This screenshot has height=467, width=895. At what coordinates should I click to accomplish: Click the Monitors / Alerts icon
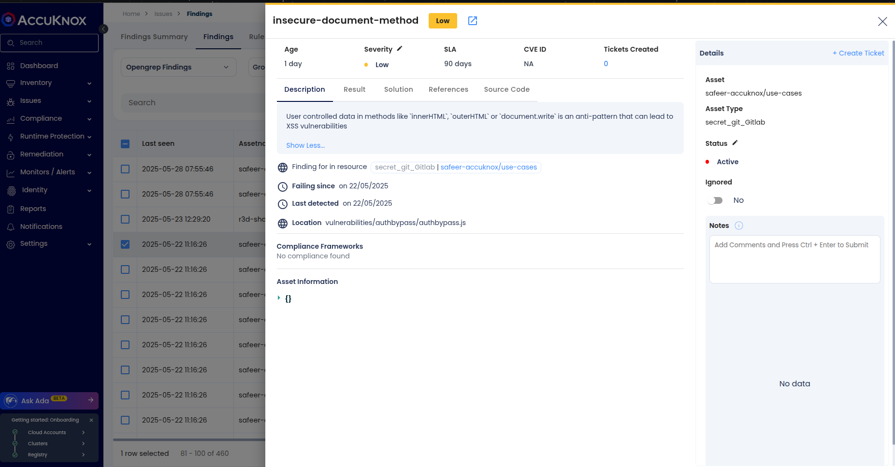click(x=11, y=173)
